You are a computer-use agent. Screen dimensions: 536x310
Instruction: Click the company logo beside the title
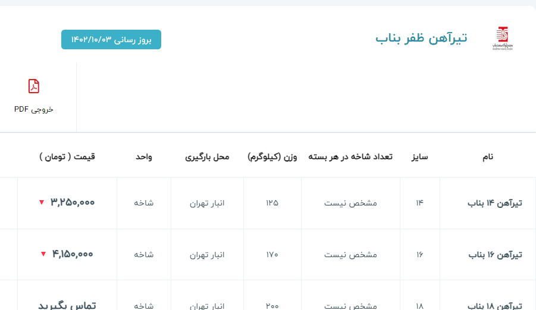click(x=502, y=39)
